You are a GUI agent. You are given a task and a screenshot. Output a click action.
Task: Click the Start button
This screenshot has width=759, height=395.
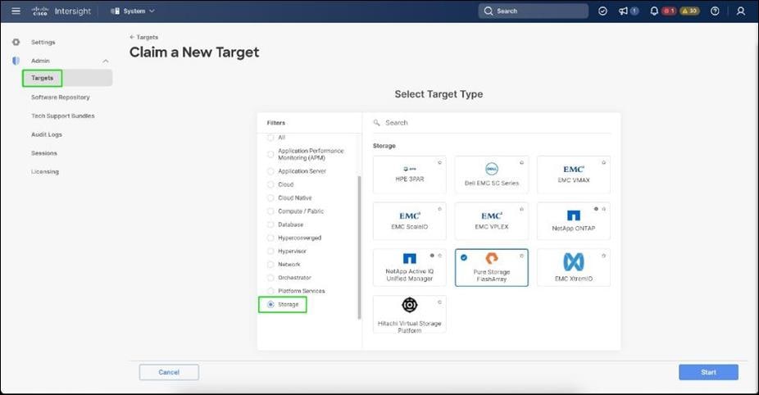tap(708, 372)
